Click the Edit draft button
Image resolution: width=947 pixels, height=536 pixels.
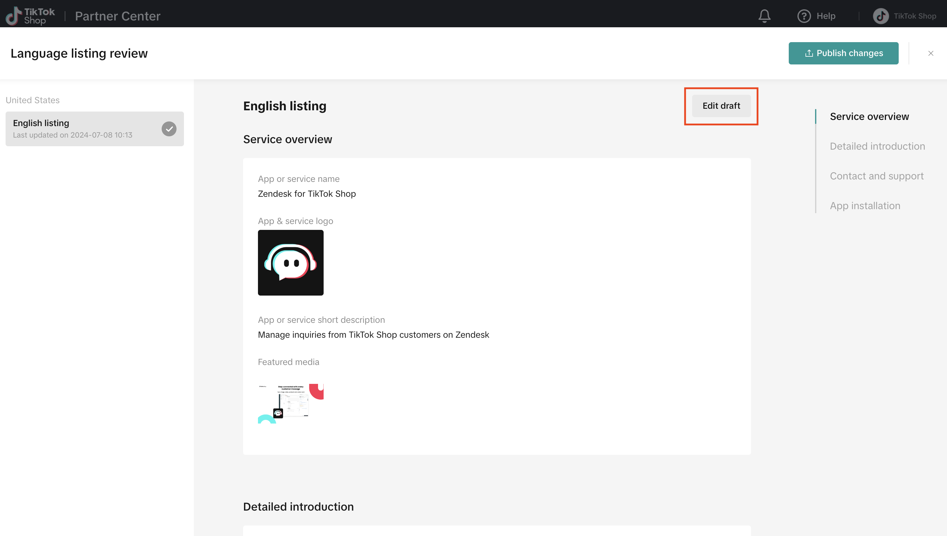(721, 106)
